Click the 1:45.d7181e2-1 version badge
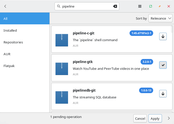This screenshot has width=174, height=124. (x=141, y=33)
